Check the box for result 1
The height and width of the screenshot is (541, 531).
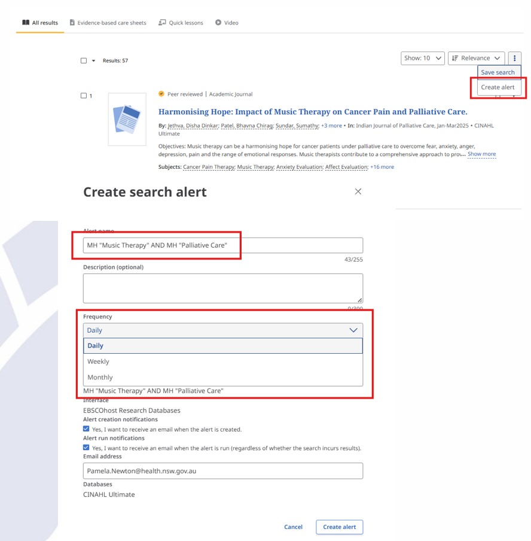pyautogui.click(x=84, y=96)
